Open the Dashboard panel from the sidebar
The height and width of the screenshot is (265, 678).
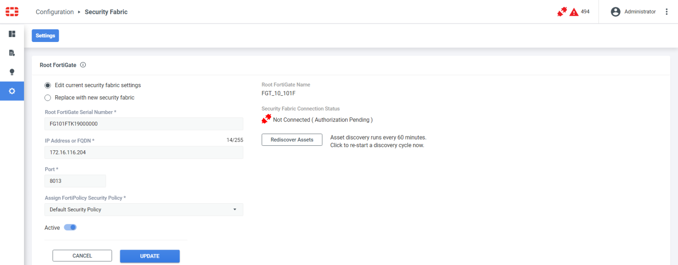point(12,33)
